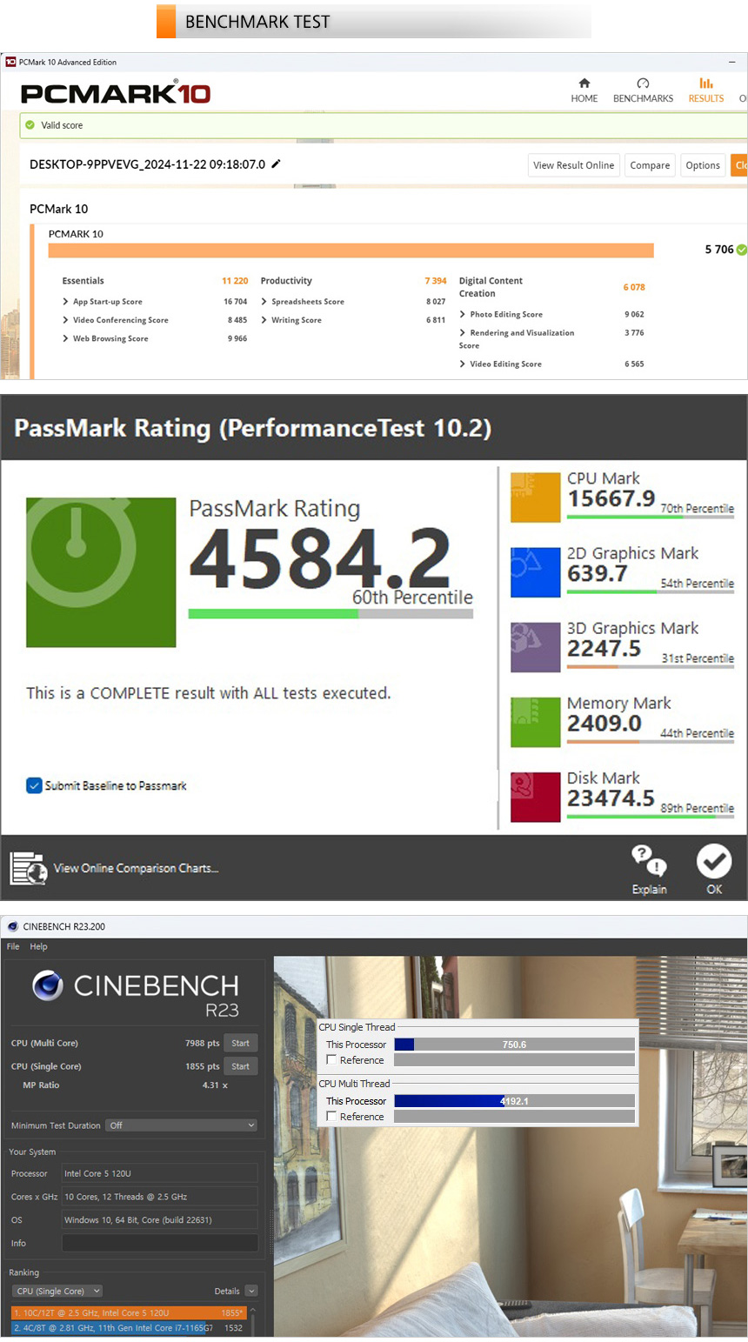Click the OS field showing Windows 10
Image resolution: width=748 pixels, height=1342 pixels.
point(160,1219)
